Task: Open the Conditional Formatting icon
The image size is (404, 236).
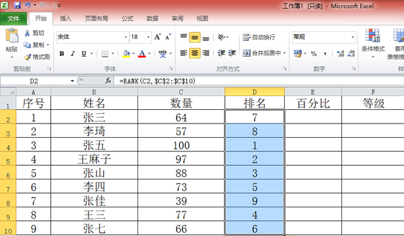Action: tap(373, 36)
